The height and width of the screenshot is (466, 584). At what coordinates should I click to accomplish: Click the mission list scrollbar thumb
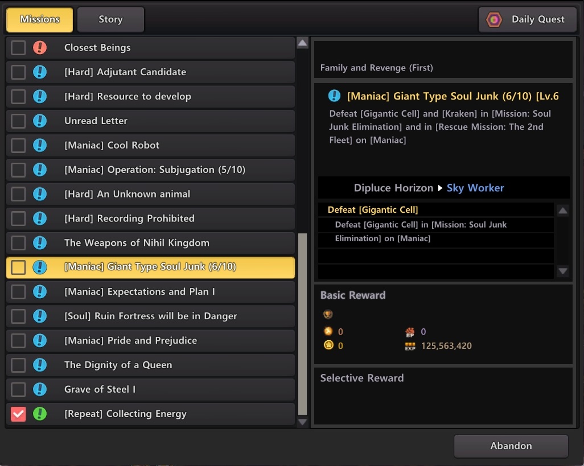pyautogui.click(x=302, y=323)
